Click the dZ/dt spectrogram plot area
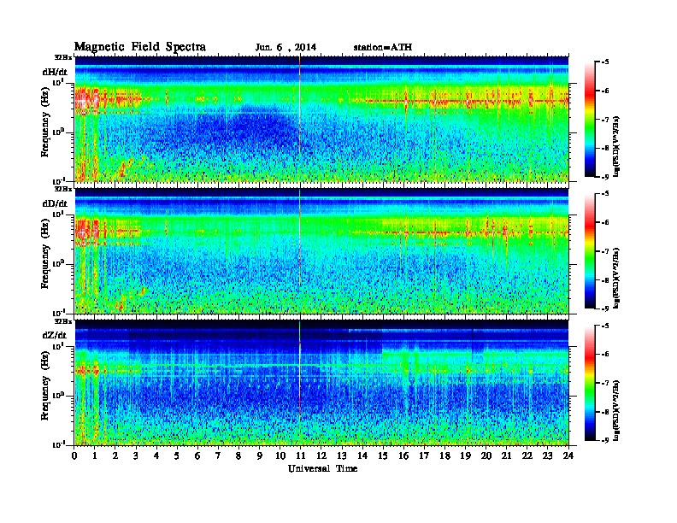This screenshot has width=677, height=523. tap(321, 383)
